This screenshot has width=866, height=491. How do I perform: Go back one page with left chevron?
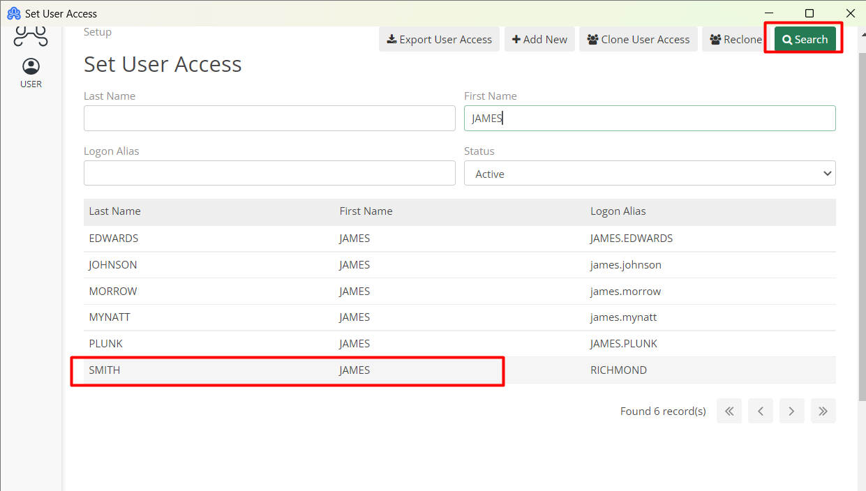760,411
